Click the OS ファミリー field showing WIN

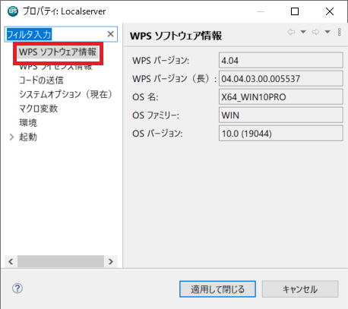point(281,115)
